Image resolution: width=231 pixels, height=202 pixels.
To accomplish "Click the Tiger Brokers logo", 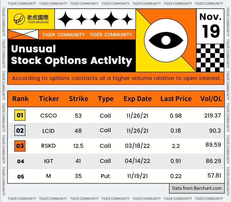I will [x=31, y=19].
